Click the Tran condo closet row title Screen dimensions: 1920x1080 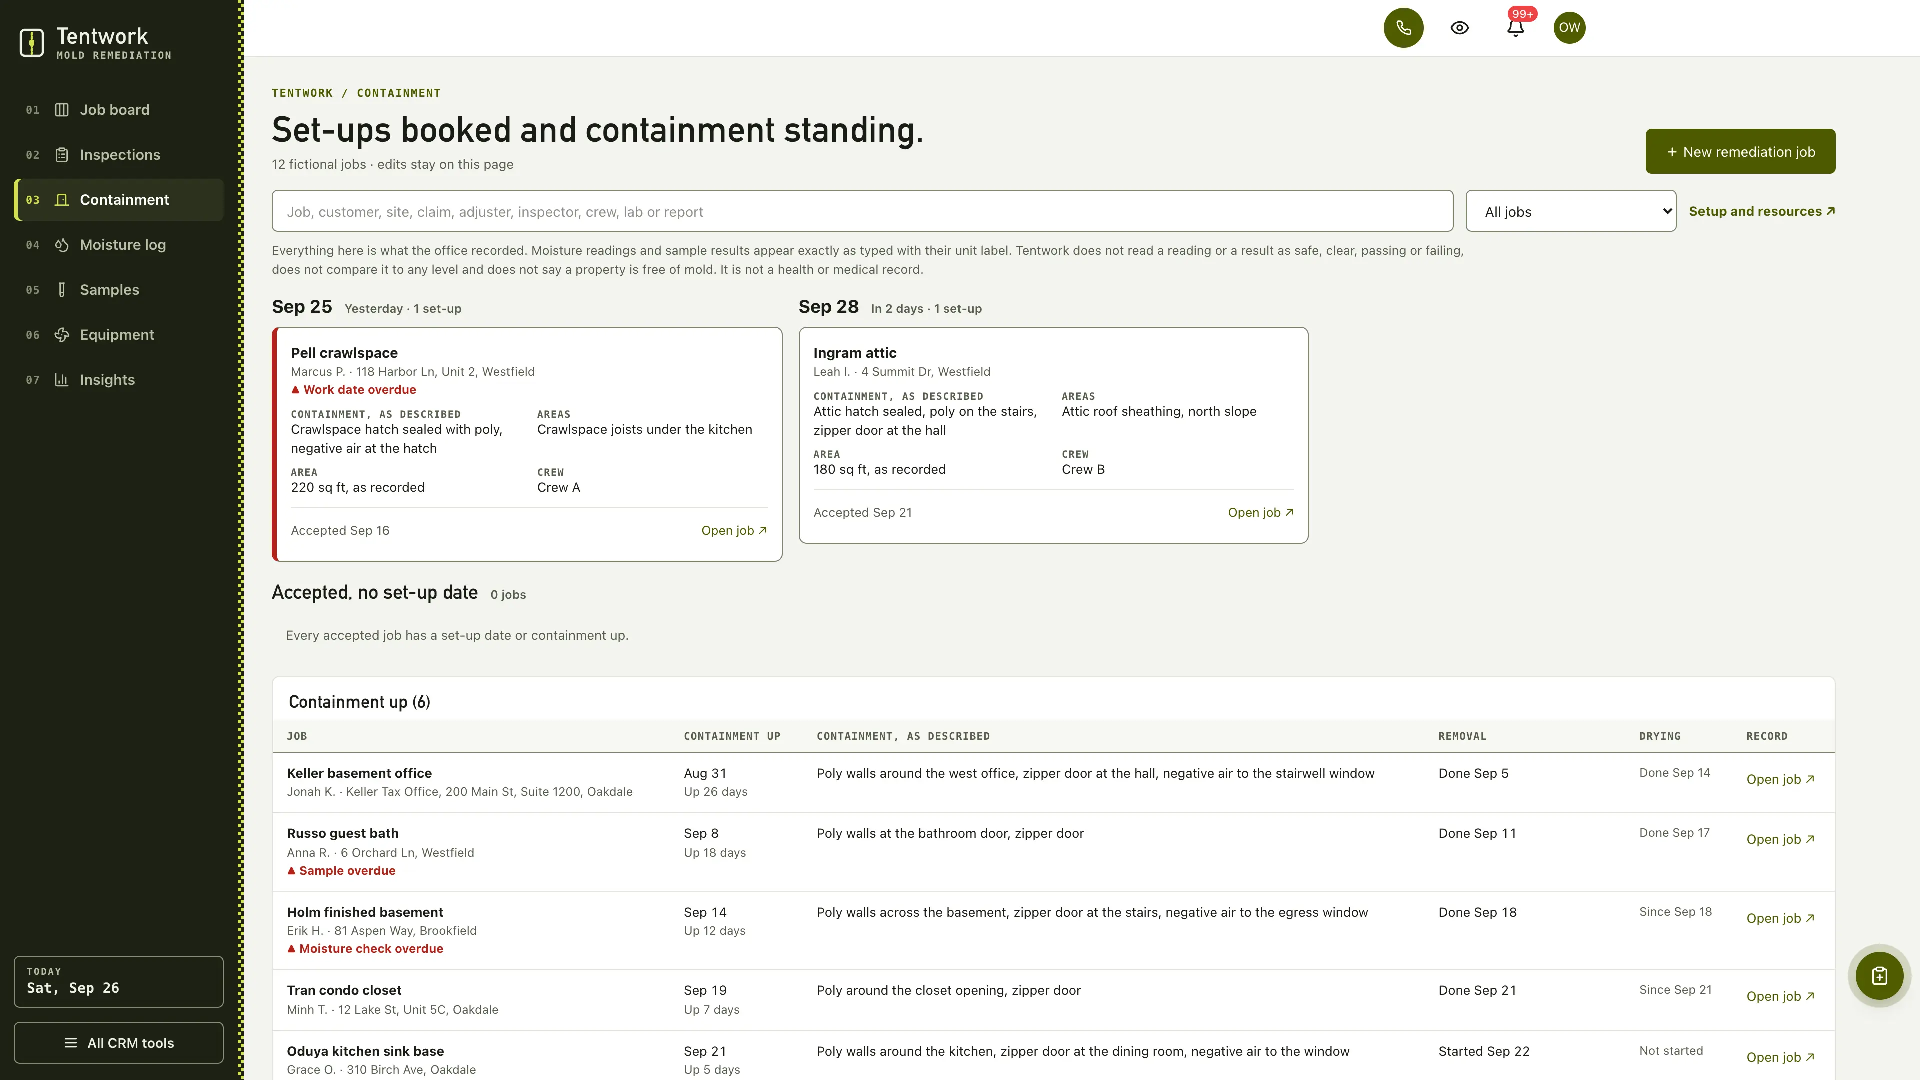coord(344,990)
